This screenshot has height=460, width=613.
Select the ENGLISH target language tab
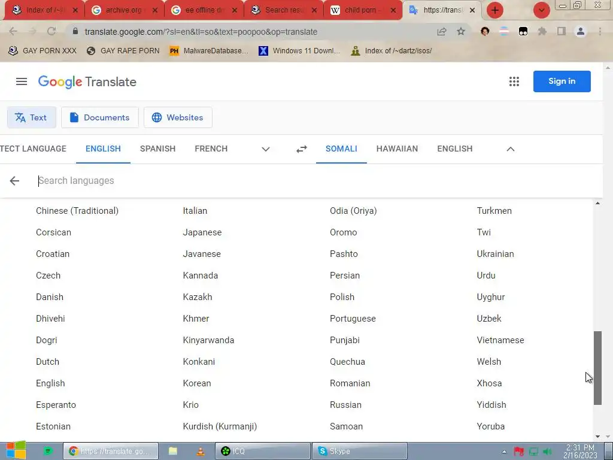coord(455,149)
